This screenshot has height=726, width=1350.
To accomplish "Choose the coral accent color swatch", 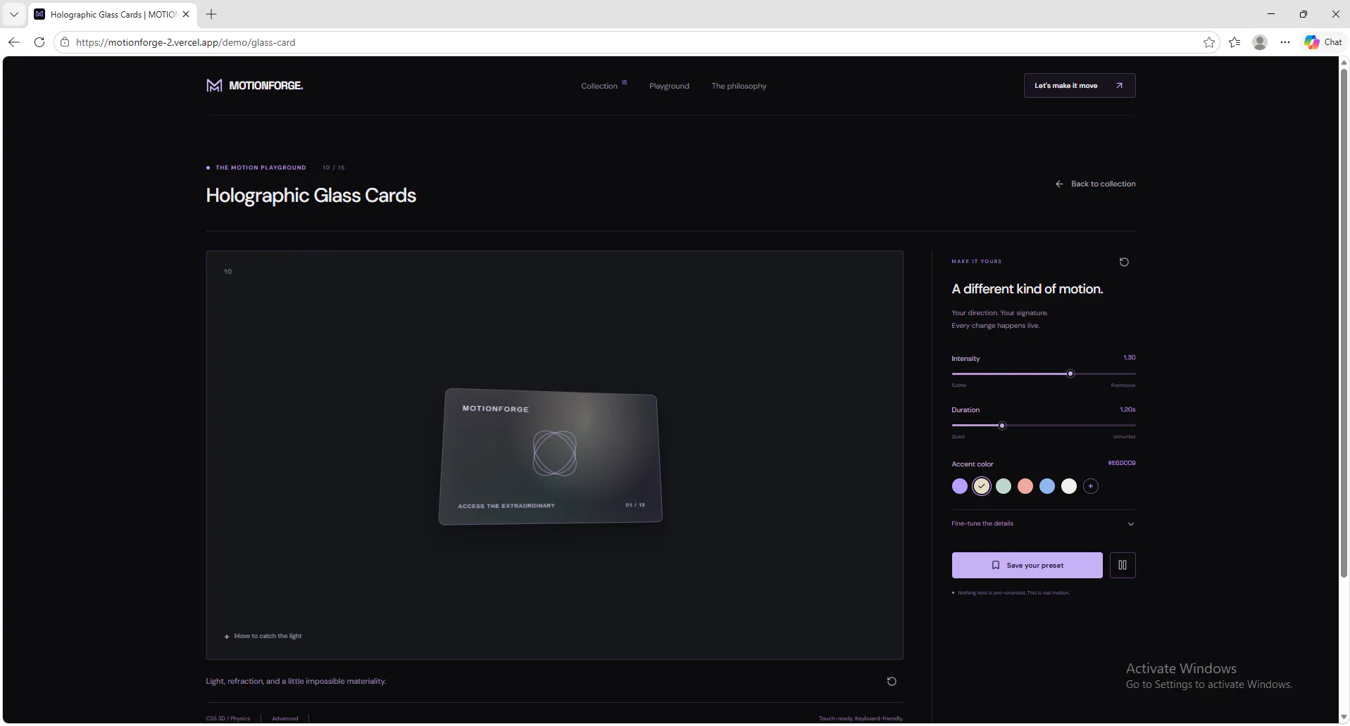I will [1025, 486].
